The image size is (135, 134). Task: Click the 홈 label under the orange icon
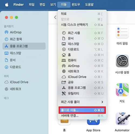click(64, 130)
